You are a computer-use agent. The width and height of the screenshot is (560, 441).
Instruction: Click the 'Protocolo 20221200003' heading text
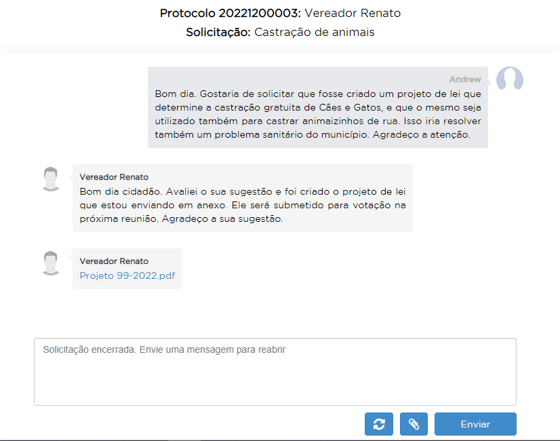(231, 13)
